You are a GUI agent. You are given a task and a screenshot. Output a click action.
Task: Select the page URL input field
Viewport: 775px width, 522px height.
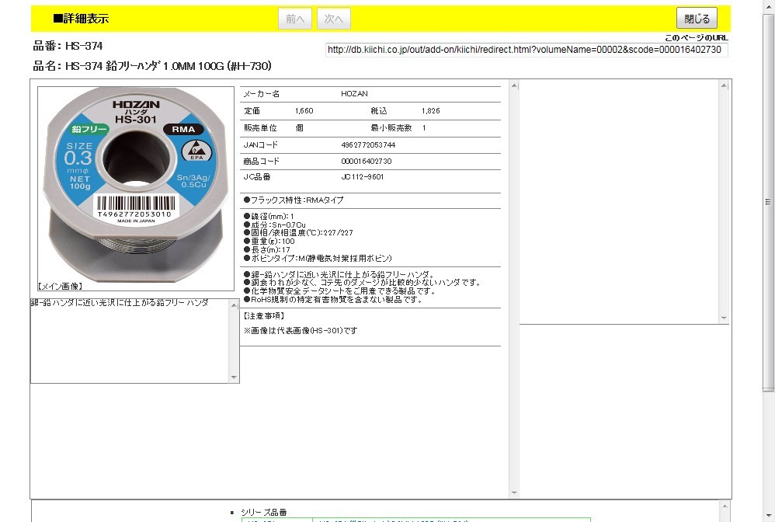527,50
